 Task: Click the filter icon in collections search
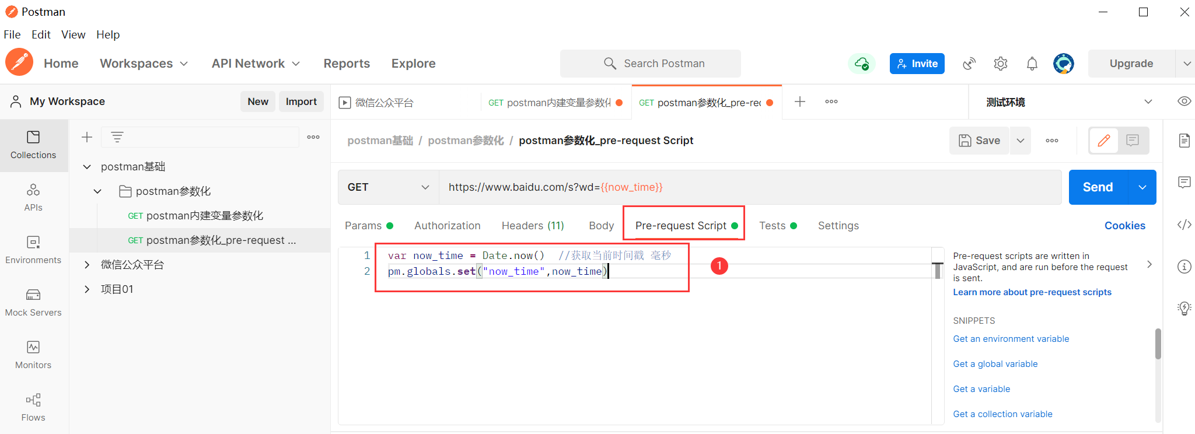117,137
